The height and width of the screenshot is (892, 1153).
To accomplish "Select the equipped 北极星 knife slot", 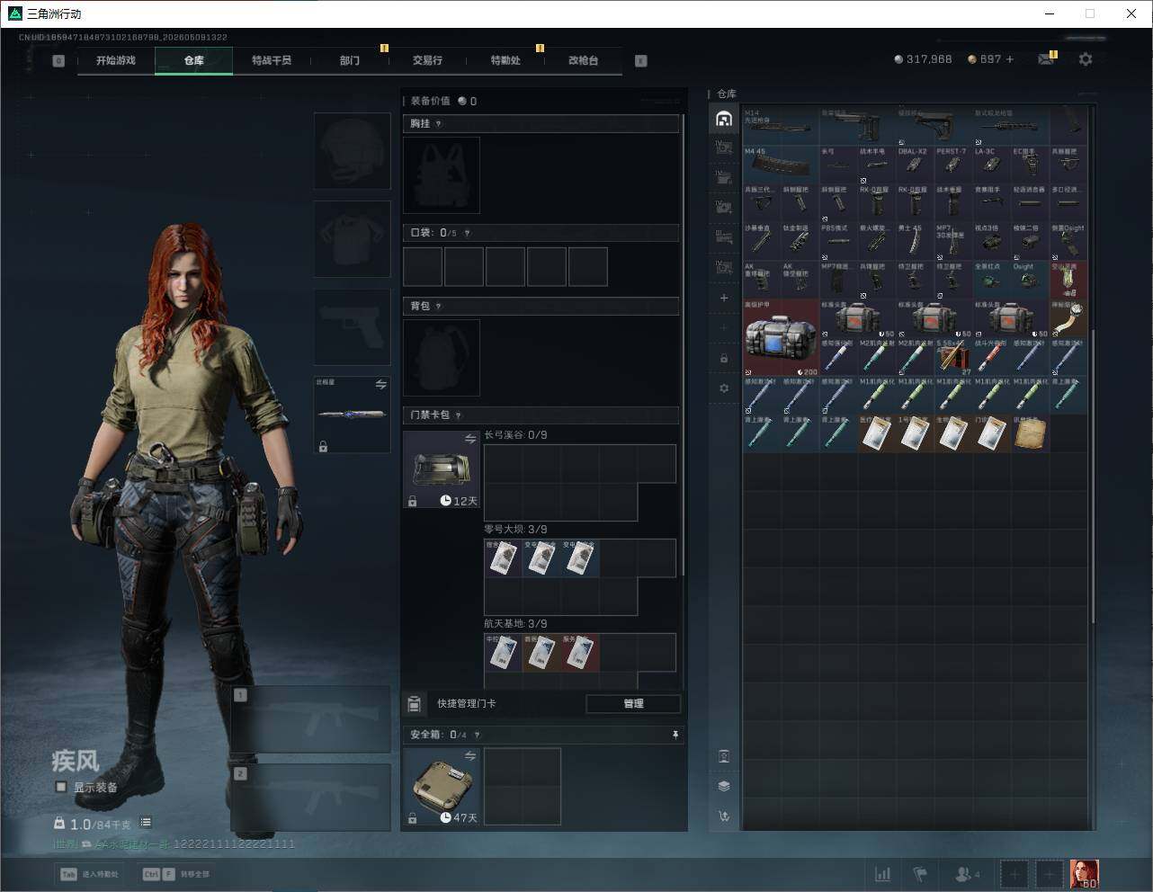I will (353, 415).
